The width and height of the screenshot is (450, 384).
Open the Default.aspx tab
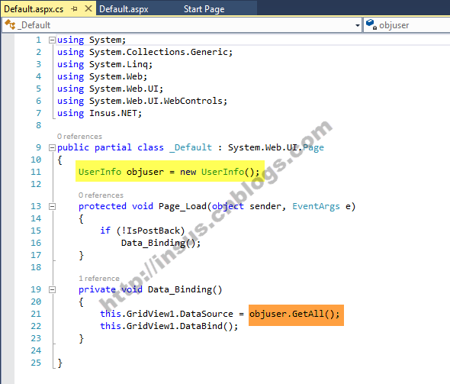pos(124,9)
